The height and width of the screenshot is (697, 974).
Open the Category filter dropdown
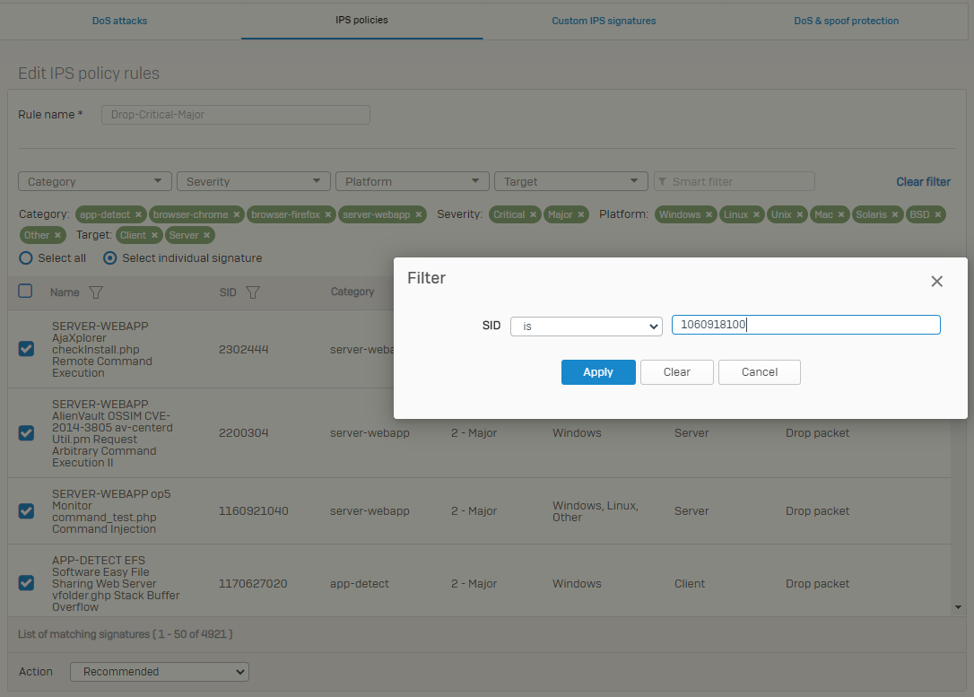[95, 181]
